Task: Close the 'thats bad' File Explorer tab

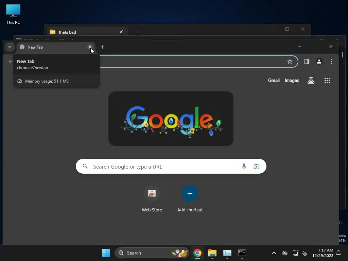Action: (121, 32)
